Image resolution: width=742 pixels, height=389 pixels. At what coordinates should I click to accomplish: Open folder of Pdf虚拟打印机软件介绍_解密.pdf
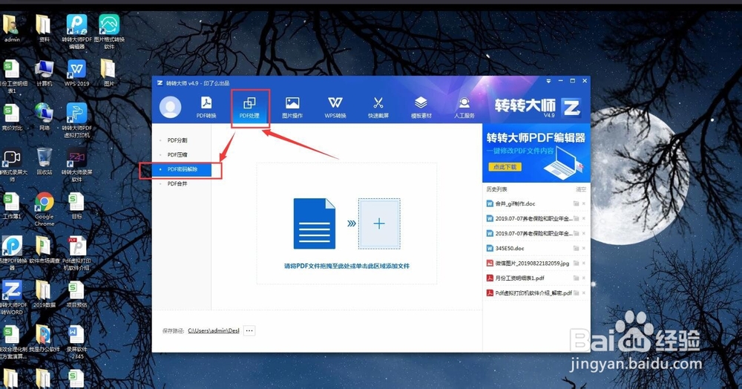576,293
